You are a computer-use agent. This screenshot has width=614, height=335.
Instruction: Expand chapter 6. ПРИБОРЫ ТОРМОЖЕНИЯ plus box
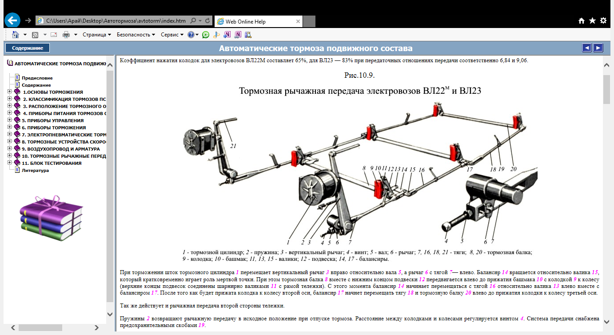(10, 128)
